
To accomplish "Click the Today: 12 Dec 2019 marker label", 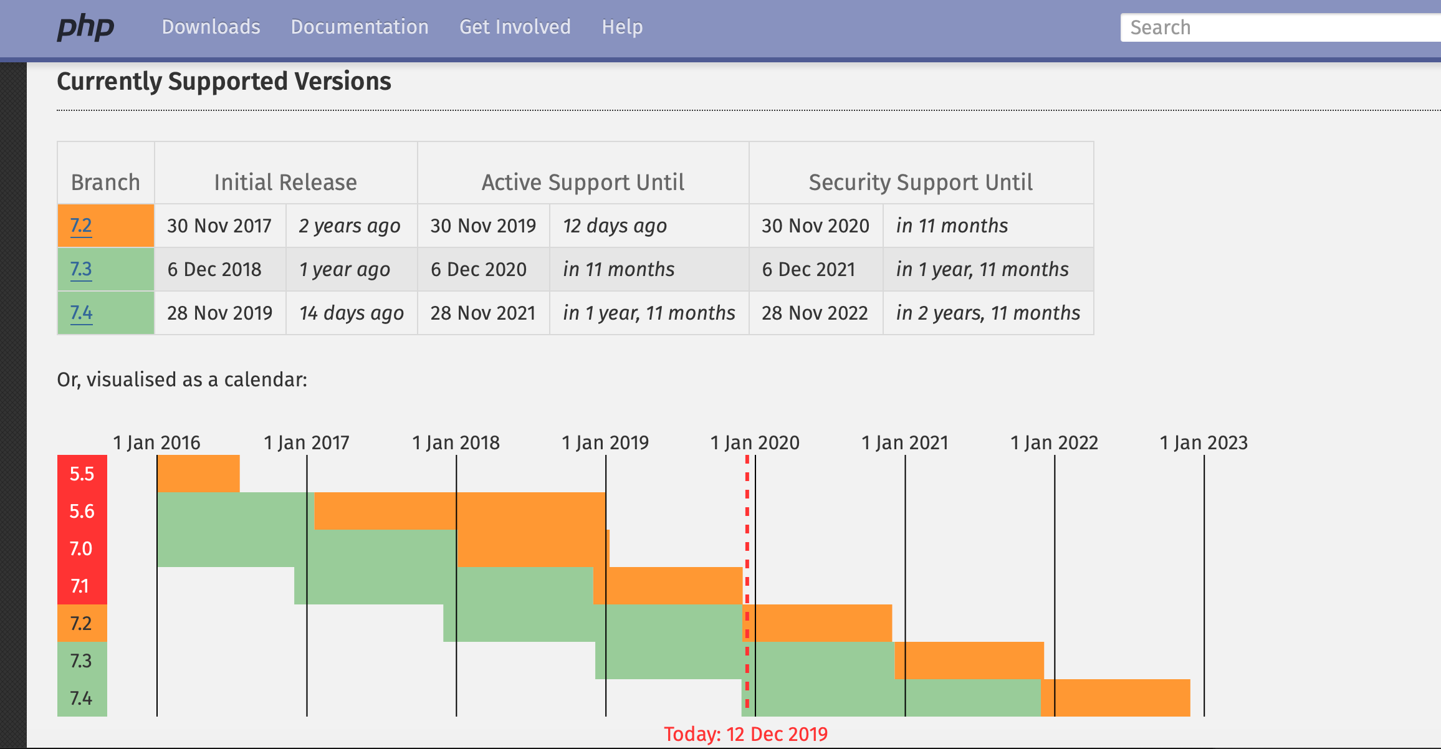I will (745, 734).
